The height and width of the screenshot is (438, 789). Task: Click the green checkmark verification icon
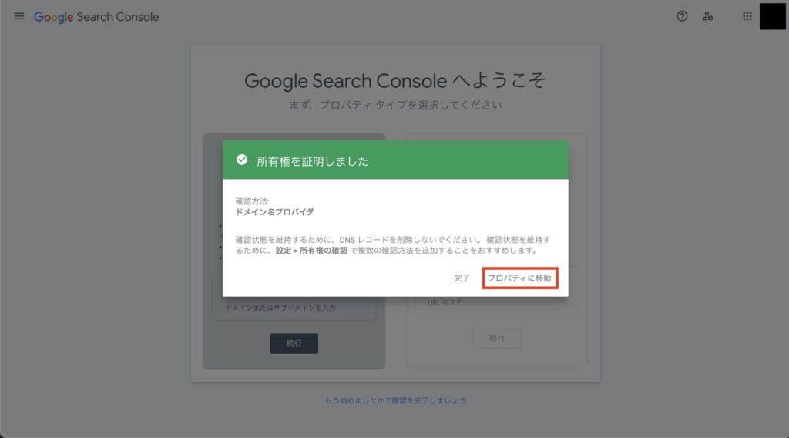[x=242, y=160]
